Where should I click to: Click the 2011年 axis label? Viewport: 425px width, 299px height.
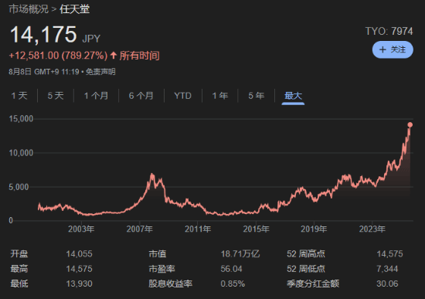(198, 229)
